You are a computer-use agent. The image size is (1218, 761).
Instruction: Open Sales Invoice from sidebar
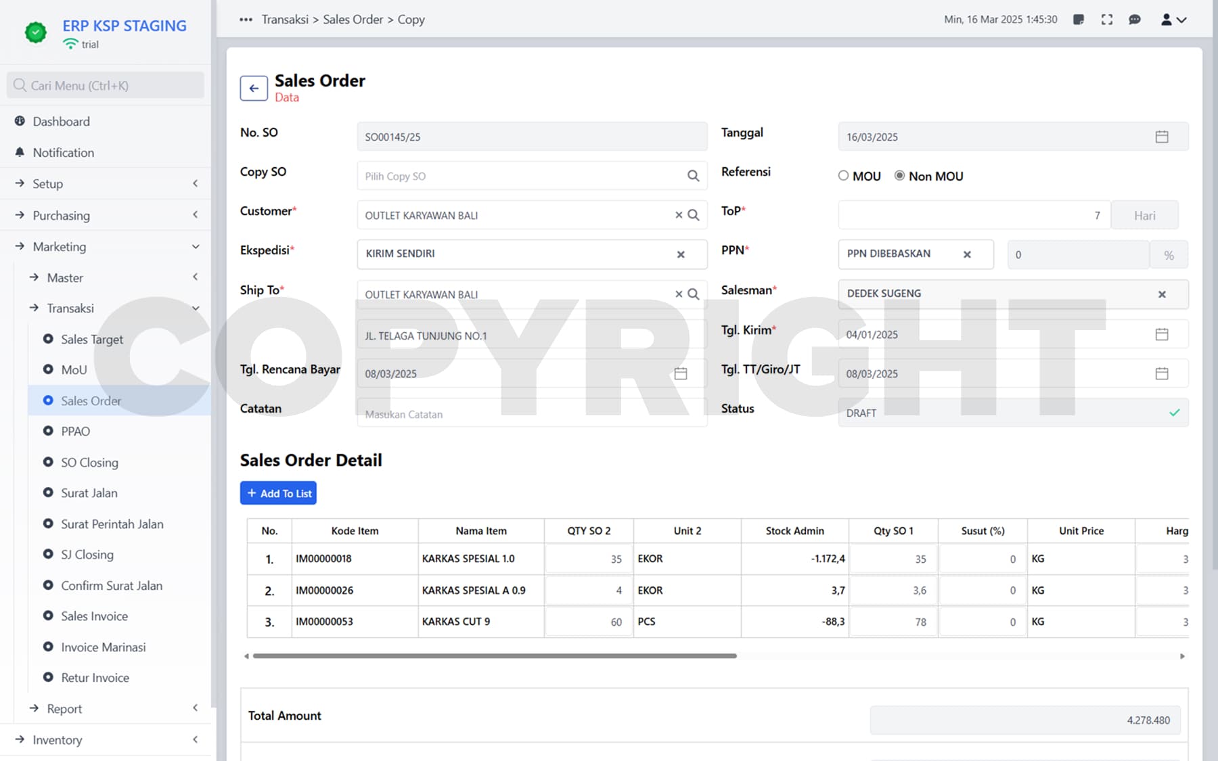coord(94,616)
